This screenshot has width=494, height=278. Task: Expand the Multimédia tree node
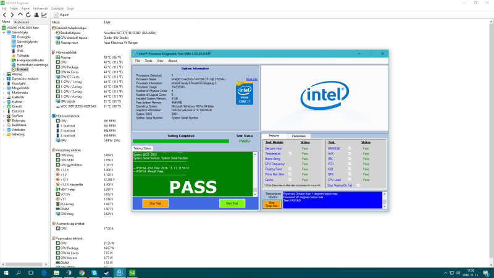tap(4, 93)
